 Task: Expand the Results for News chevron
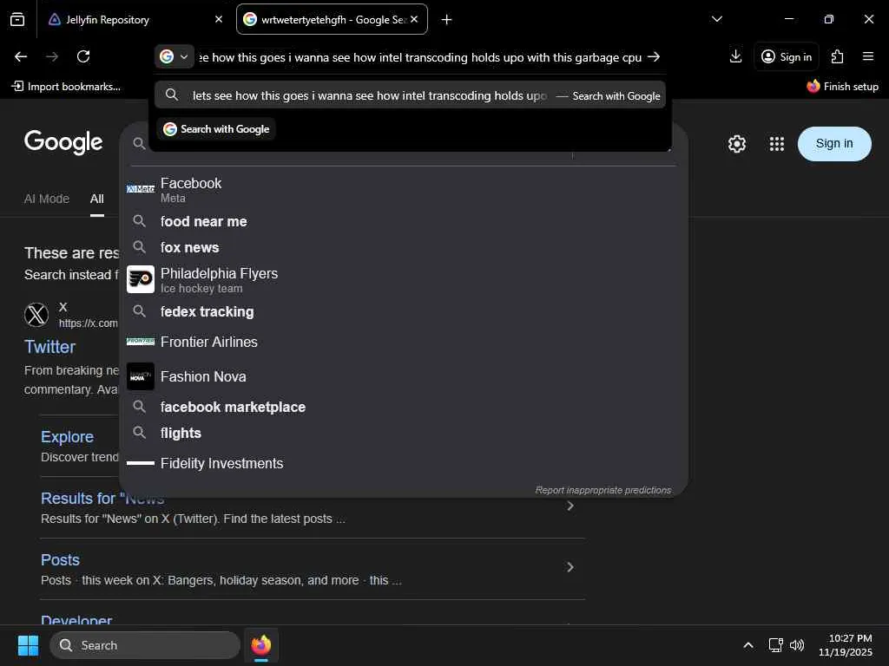click(x=570, y=506)
